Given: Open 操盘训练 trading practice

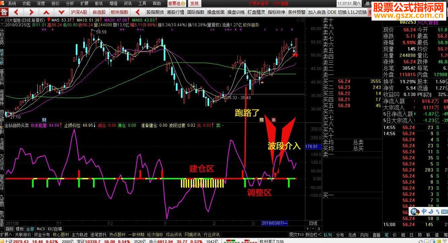Looking at the screenshot, I should point(236,12).
